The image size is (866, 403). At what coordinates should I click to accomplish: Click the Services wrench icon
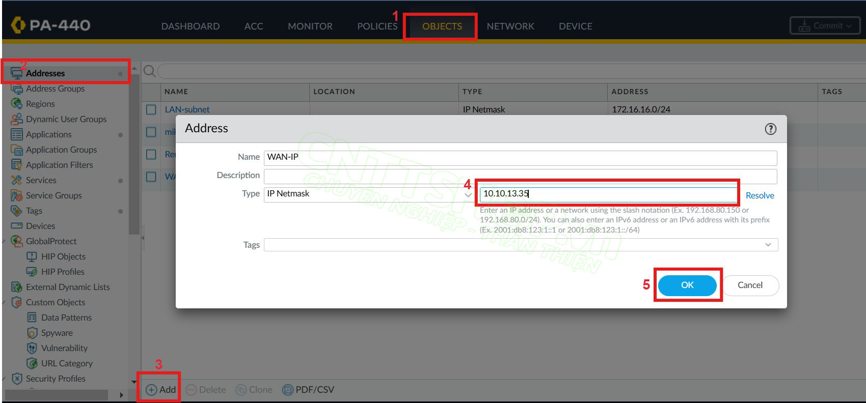17,180
